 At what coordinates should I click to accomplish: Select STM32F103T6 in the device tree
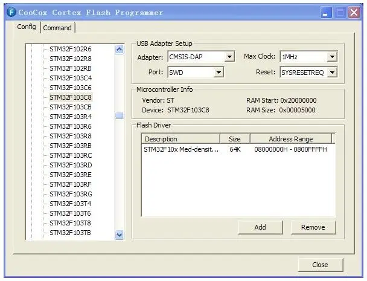[70, 213]
